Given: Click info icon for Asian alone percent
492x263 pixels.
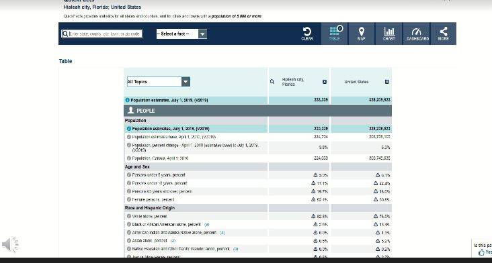Looking at the screenshot, I should (129, 241).
